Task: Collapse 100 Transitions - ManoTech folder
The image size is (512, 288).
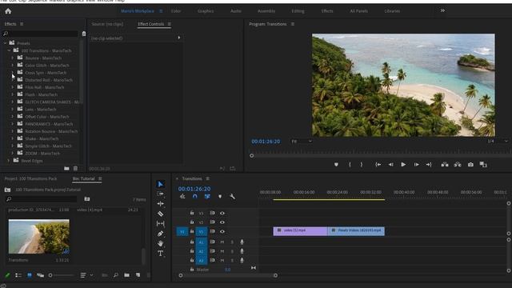Action: 9,50
